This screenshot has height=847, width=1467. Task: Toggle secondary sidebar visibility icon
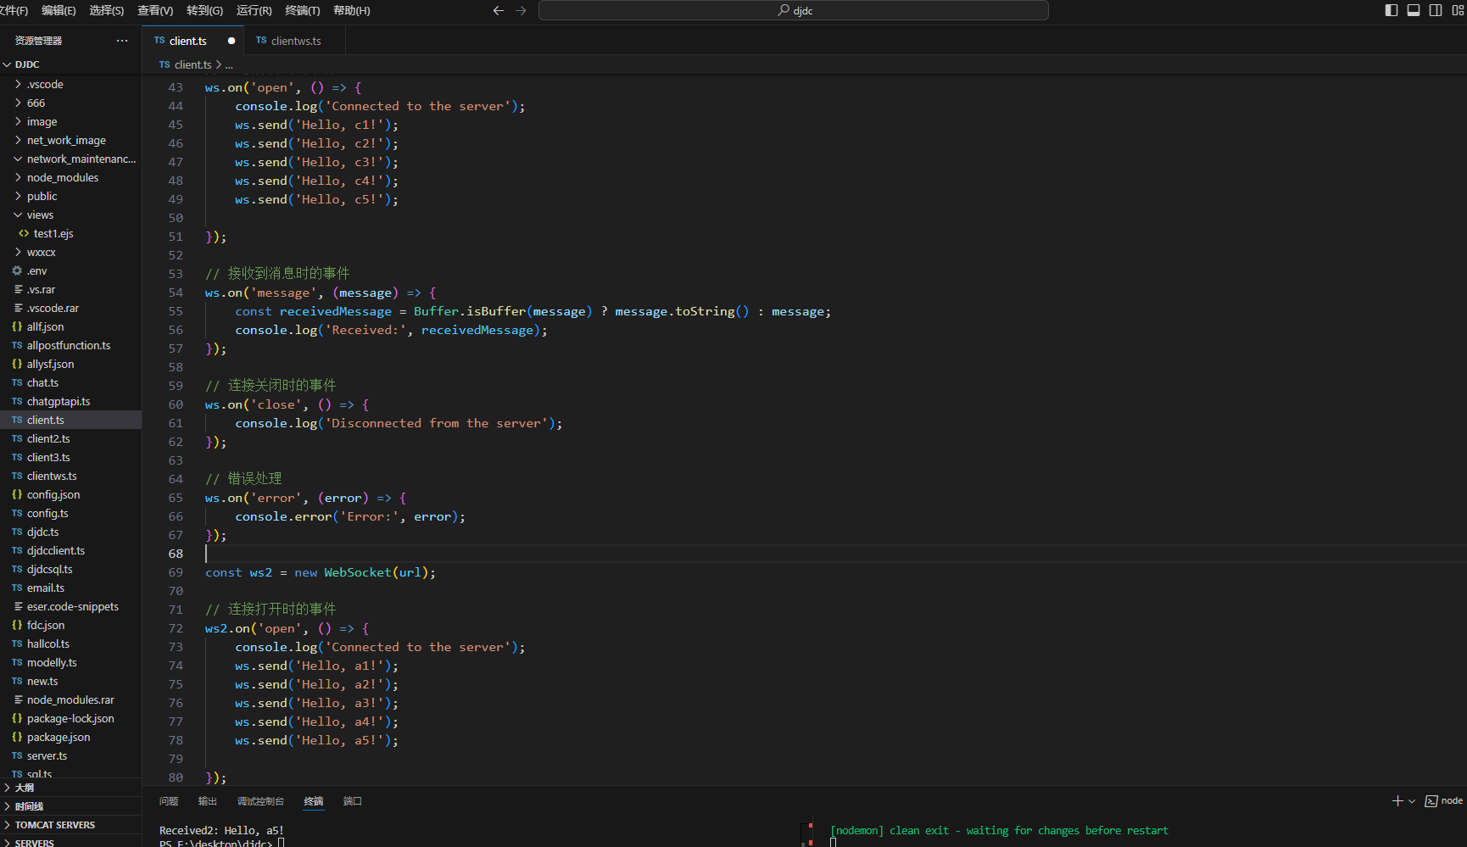click(1436, 10)
